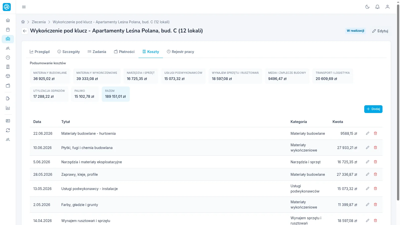
Task: Open notifications bell in top bar
Action: coord(377,7)
